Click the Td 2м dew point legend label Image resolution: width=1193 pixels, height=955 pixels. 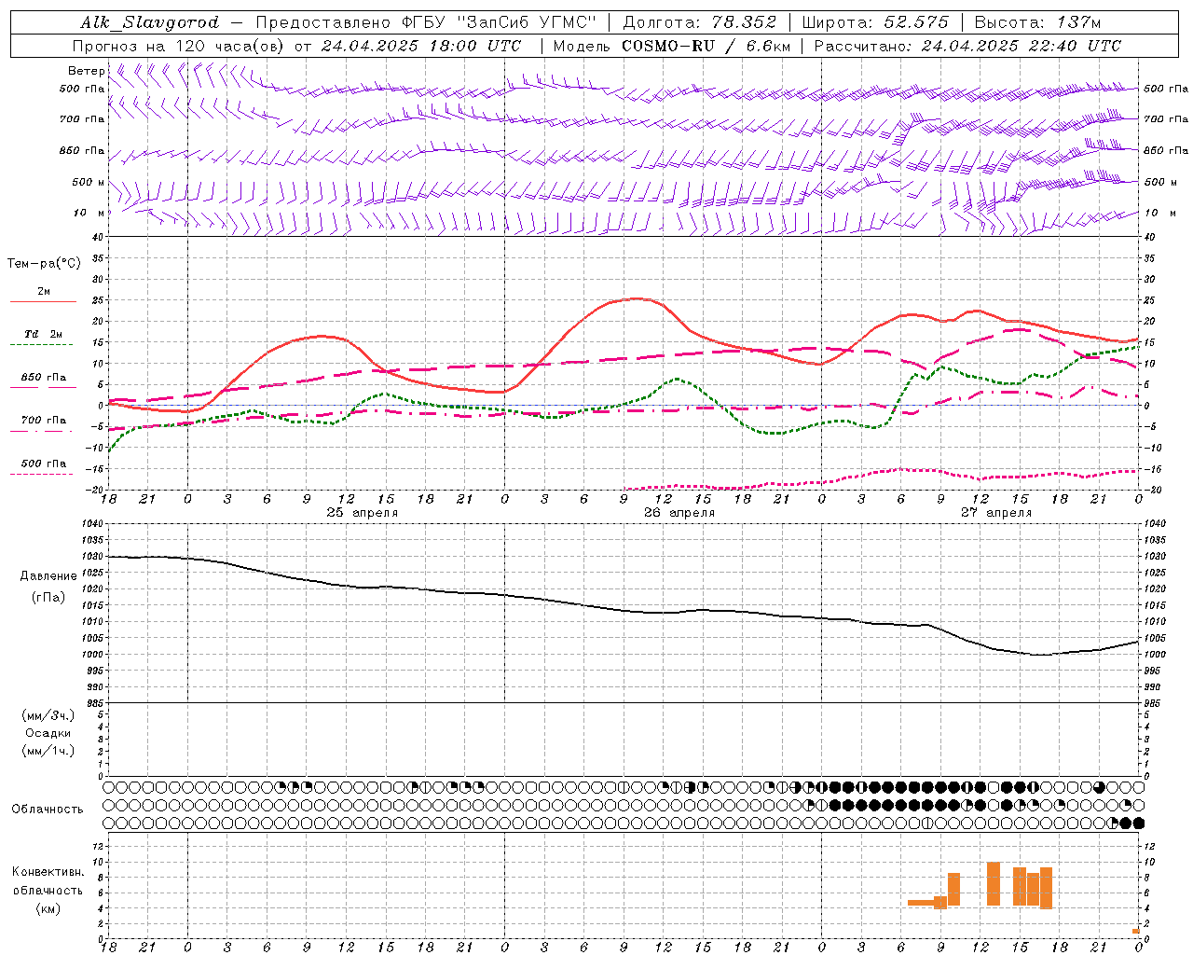pyautogui.click(x=44, y=334)
